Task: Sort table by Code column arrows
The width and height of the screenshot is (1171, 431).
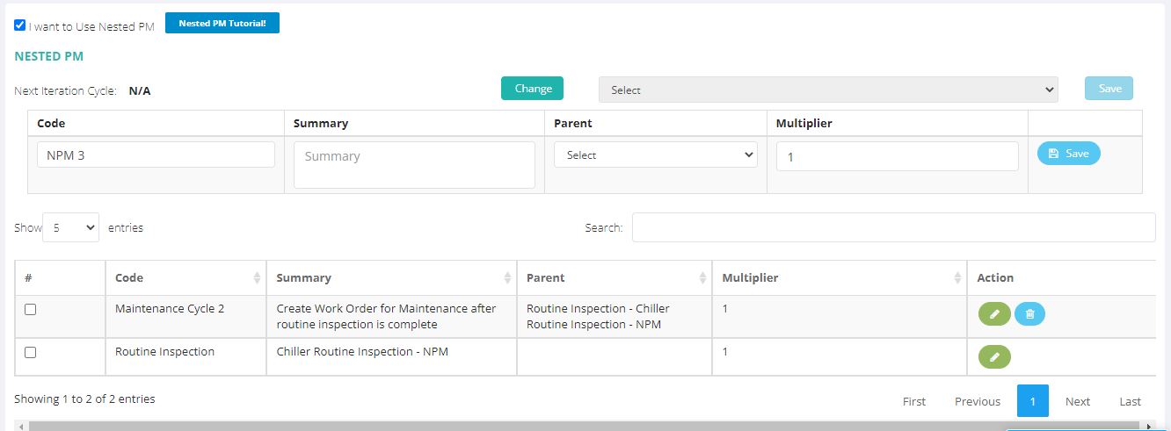Action: coord(257,277)
